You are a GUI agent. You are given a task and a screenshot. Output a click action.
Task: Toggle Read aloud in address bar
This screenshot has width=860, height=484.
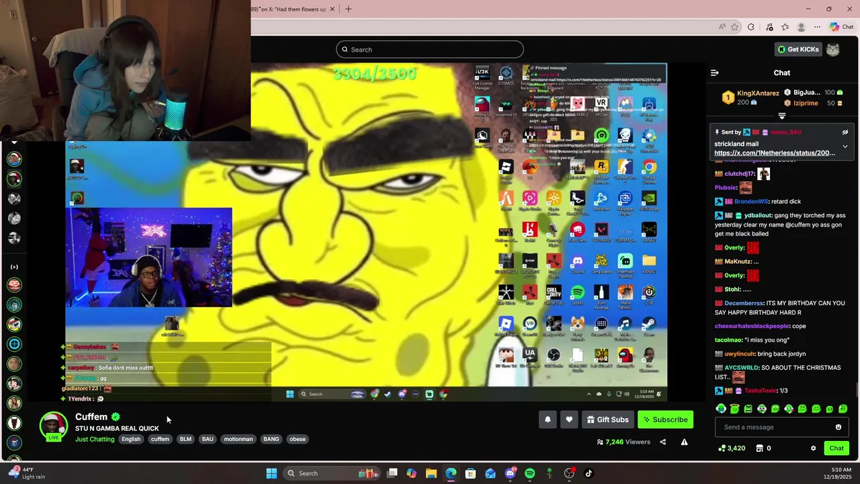point(722,27)
